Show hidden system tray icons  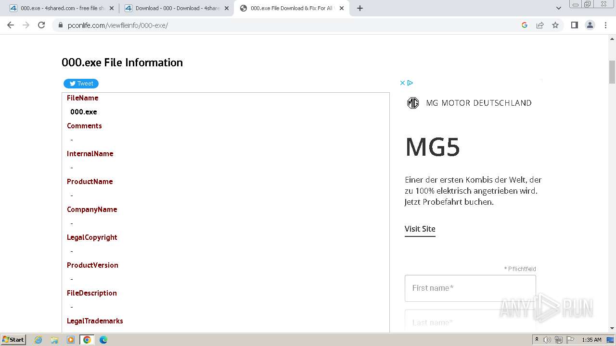[x=537, y=340]
